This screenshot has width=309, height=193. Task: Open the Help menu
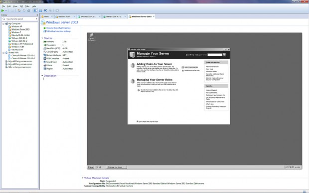34,6
